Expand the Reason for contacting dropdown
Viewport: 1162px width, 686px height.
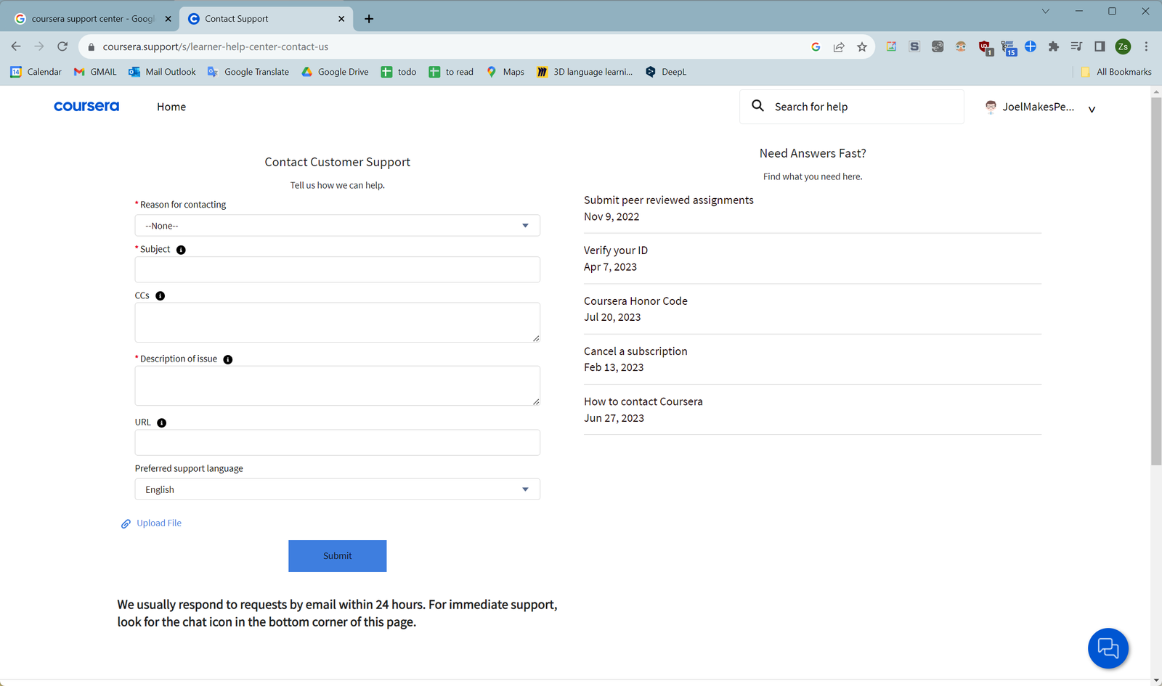(337, 226)
